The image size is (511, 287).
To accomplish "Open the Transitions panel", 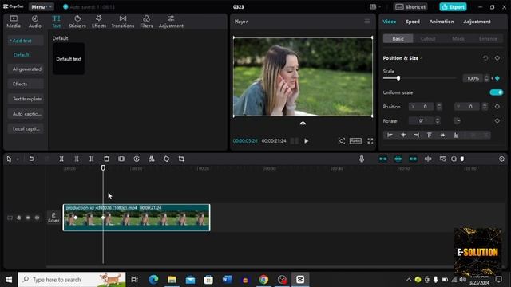I will pos(123,22).
